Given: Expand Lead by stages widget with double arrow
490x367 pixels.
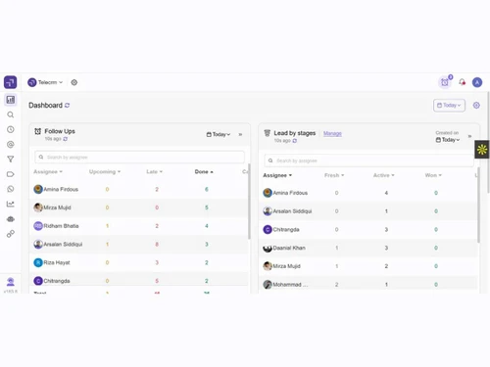Looking at the screenshot, I should [x=469, y=136].
